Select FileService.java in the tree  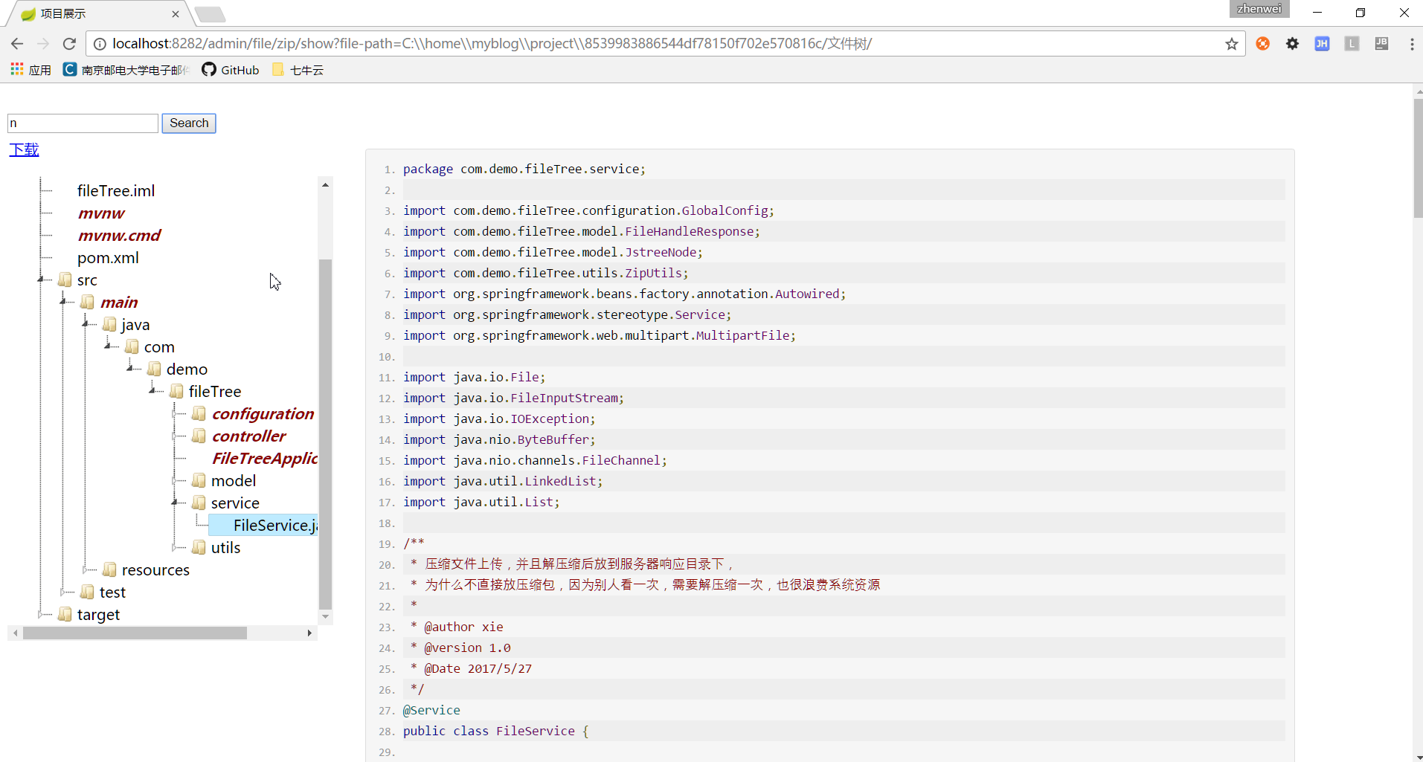263,525
